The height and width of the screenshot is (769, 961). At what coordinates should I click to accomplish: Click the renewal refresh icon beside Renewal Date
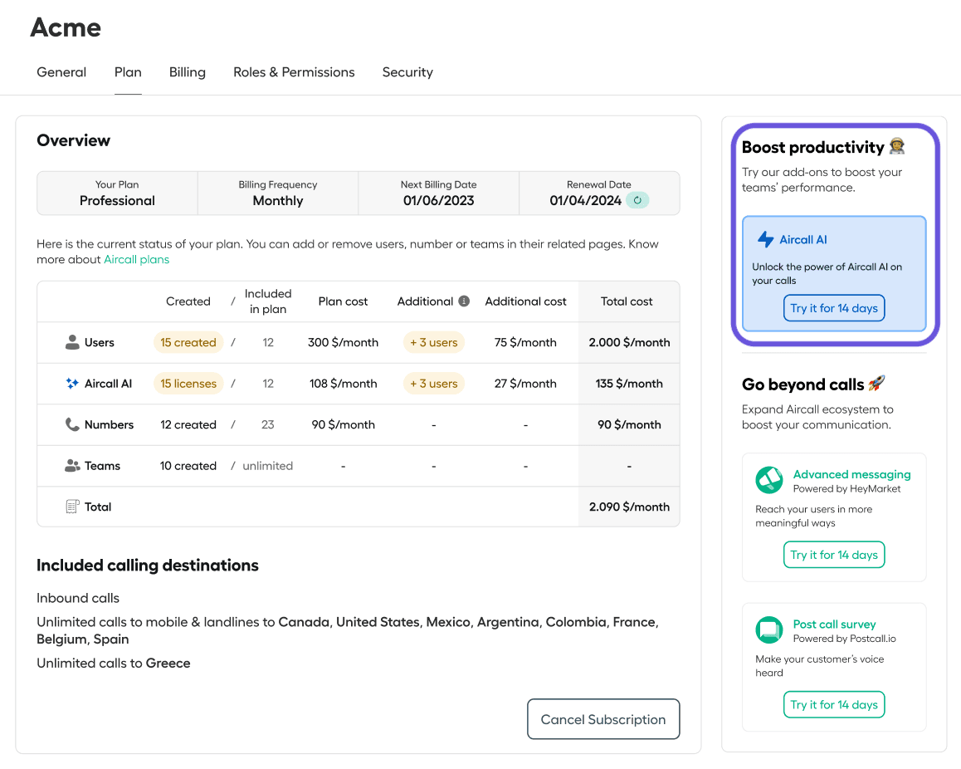637,200
